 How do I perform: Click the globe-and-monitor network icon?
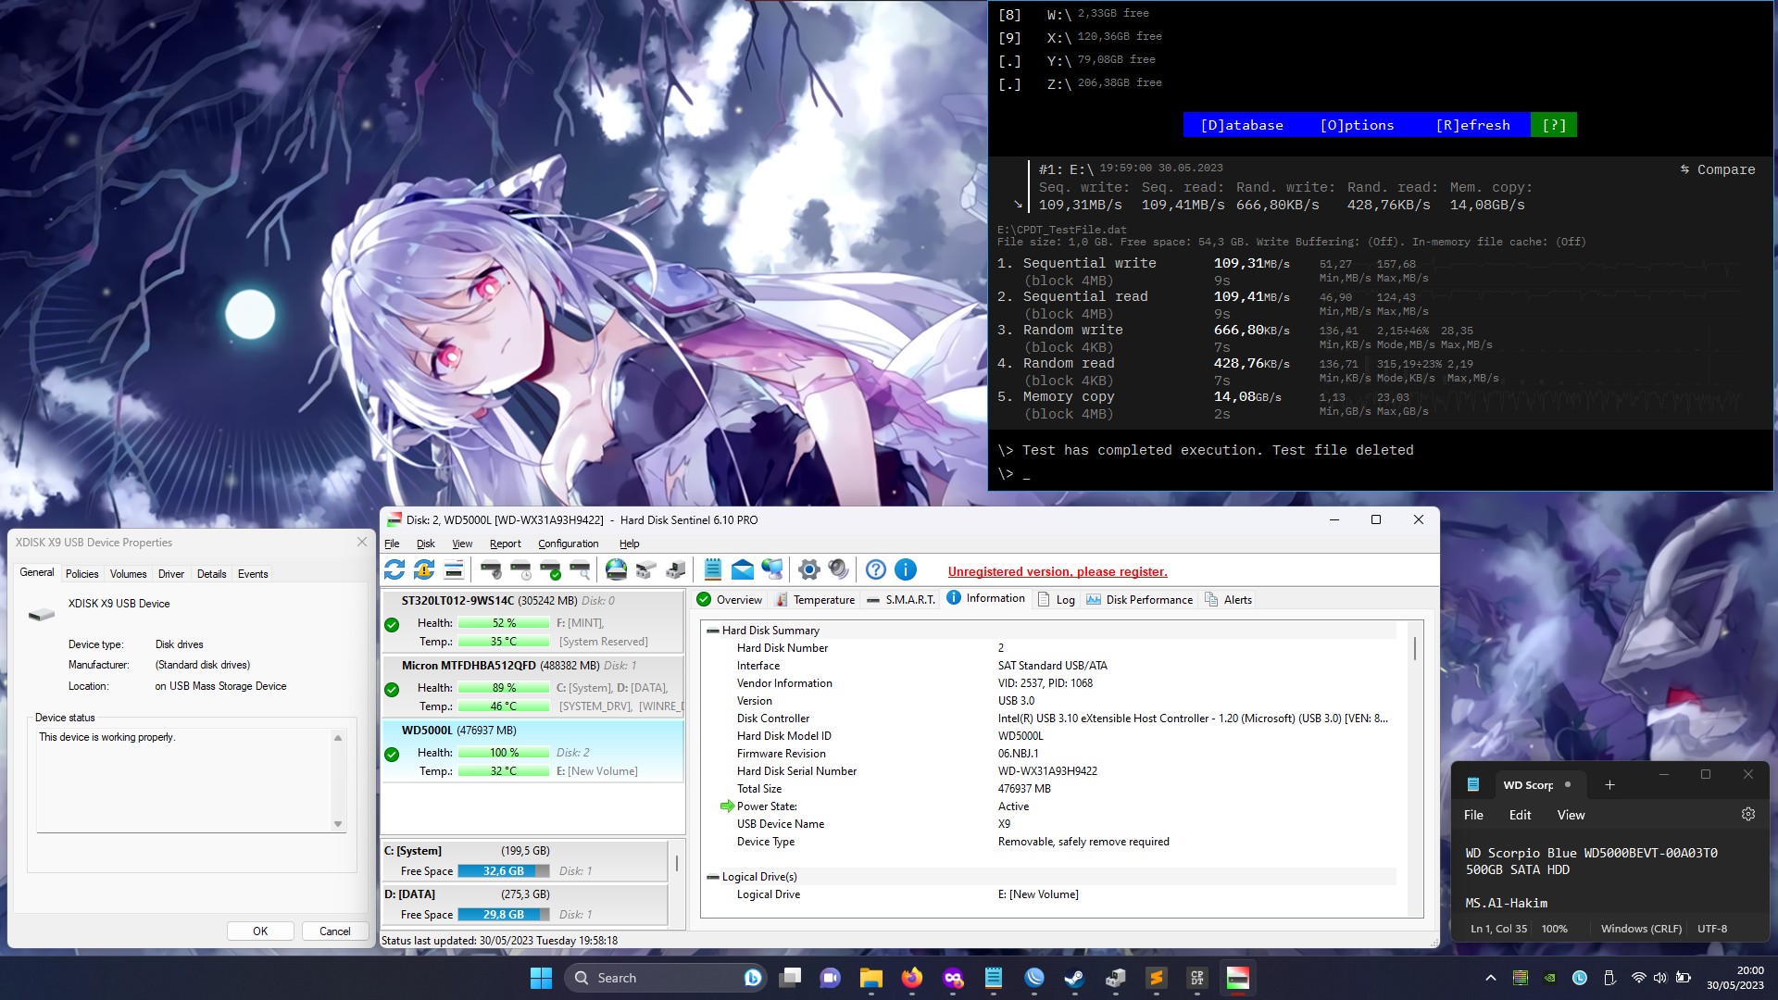coord(772,569)
